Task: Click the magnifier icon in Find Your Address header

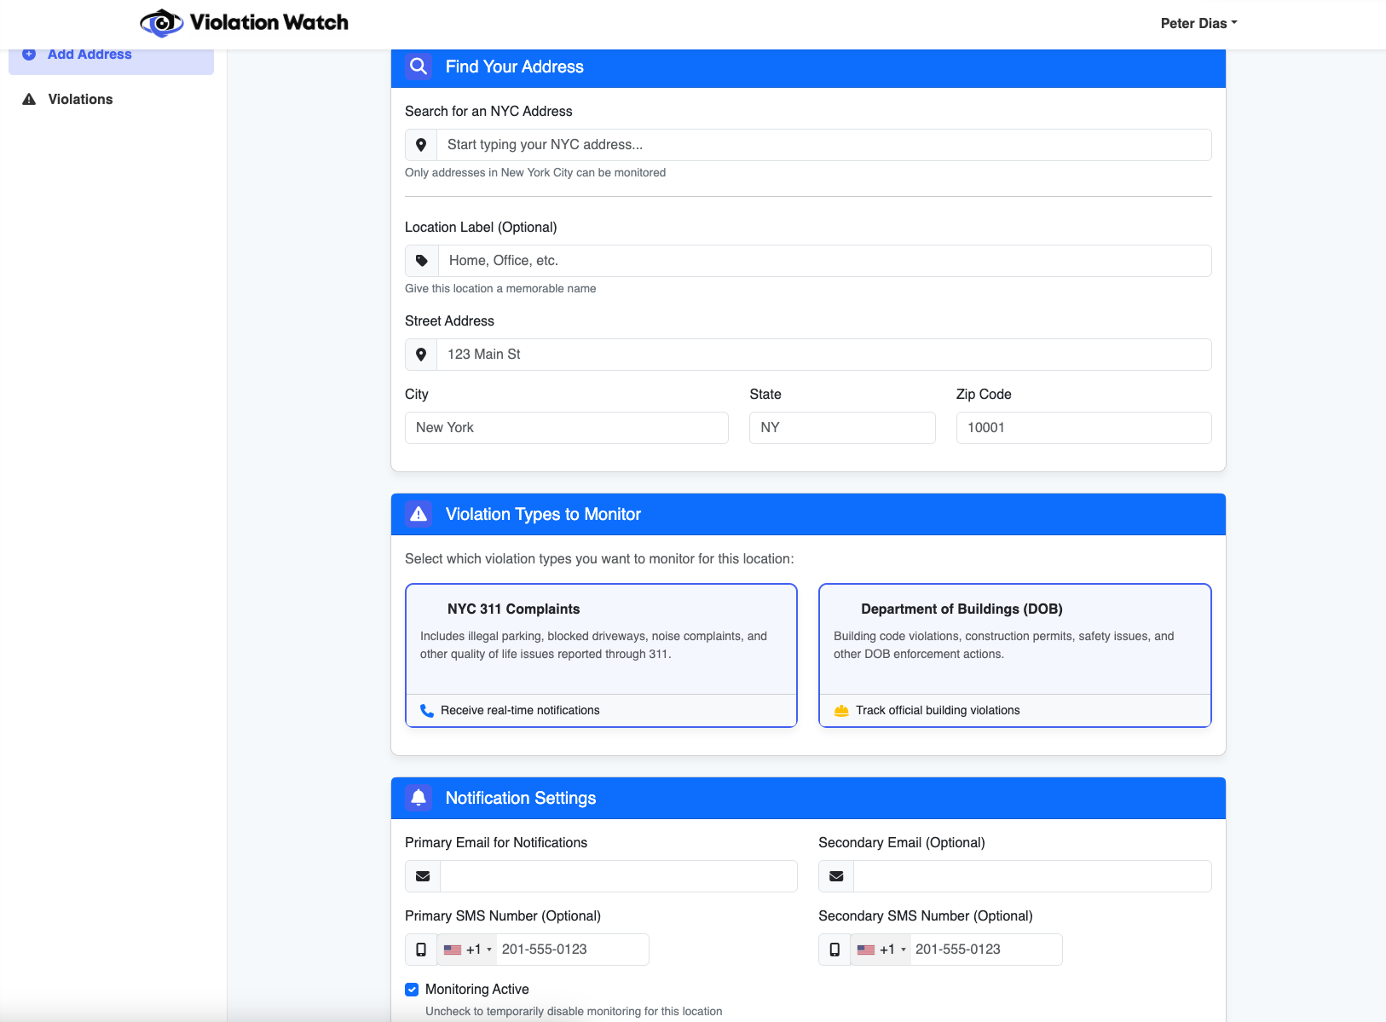Action: pyautogui.click(x=419, y=66)
